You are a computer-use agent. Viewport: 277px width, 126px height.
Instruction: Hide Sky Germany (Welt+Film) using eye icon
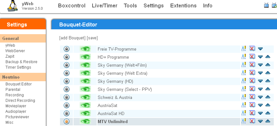coord(85,65)
